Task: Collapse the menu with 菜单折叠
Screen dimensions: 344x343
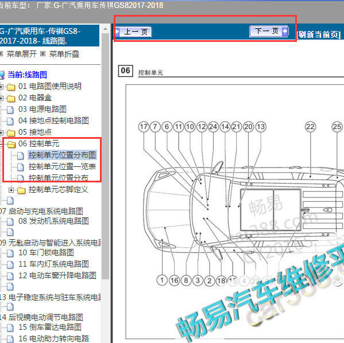Action: 64,54
